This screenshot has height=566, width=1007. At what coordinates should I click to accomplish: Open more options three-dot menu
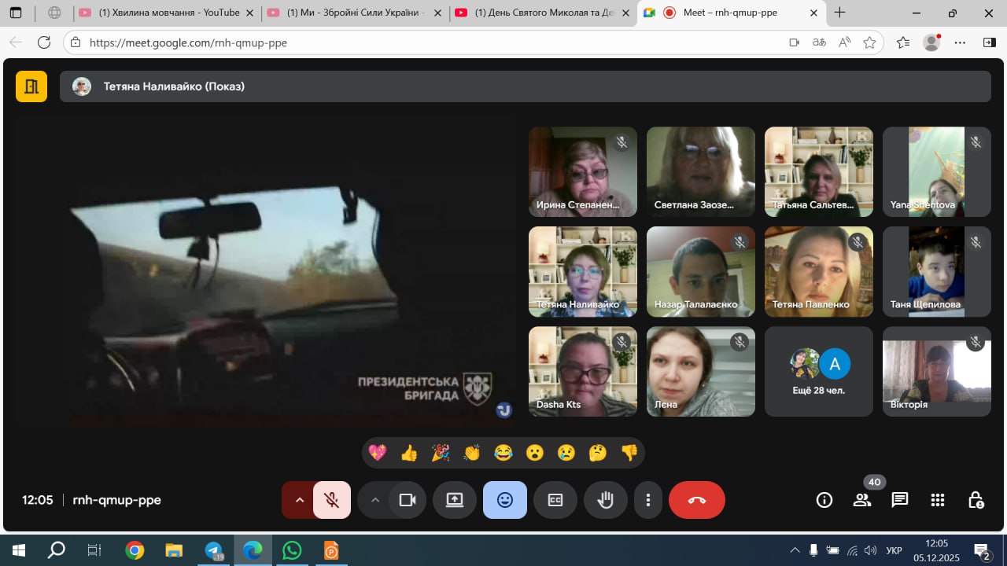coord(648,500)
